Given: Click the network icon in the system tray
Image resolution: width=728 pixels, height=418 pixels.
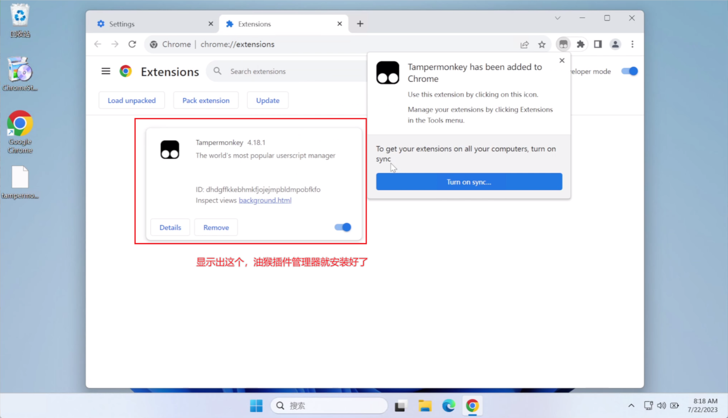Looking at the screenshot, I should point(648,405).
